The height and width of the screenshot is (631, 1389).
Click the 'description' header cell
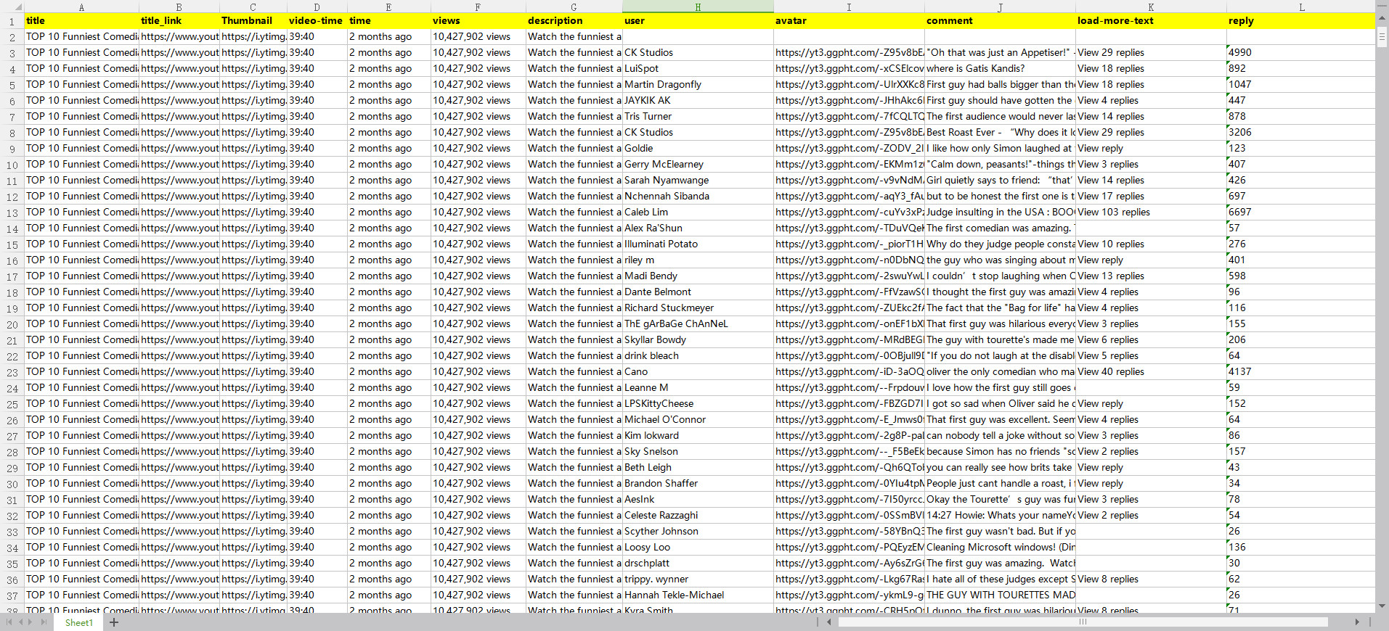tap(574, 21)
